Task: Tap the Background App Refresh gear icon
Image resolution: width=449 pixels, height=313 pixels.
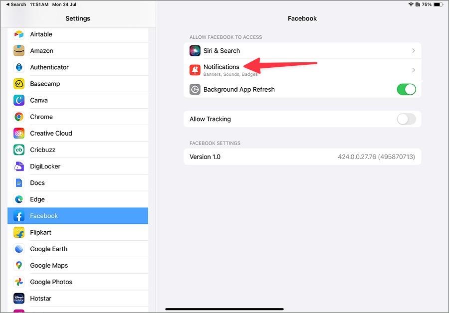Action: (x=195, y=89)
